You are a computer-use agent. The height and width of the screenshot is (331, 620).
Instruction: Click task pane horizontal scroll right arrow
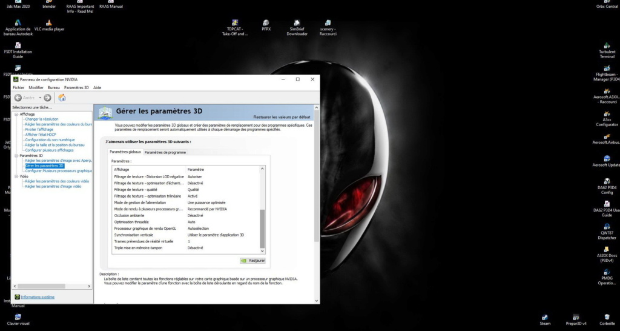89,286
